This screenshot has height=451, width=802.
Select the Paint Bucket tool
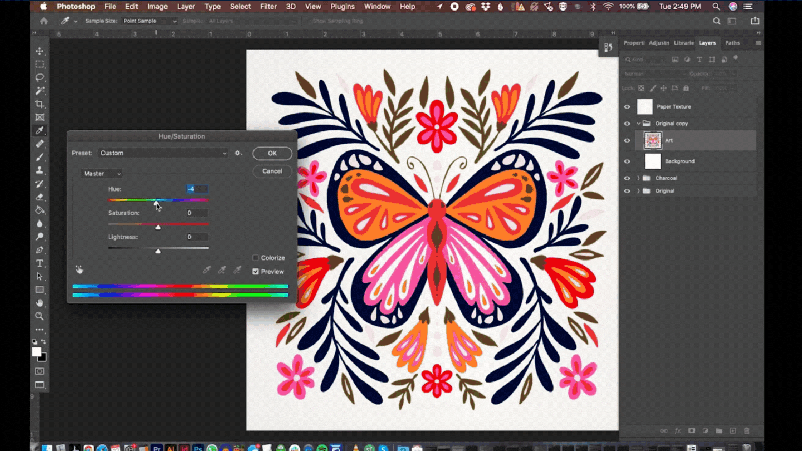click(40, 210)
